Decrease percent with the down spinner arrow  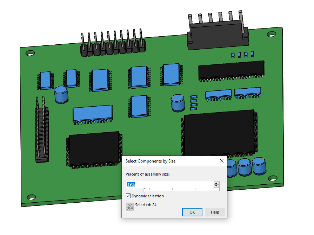pyautogui.click(x=216, y=186)
